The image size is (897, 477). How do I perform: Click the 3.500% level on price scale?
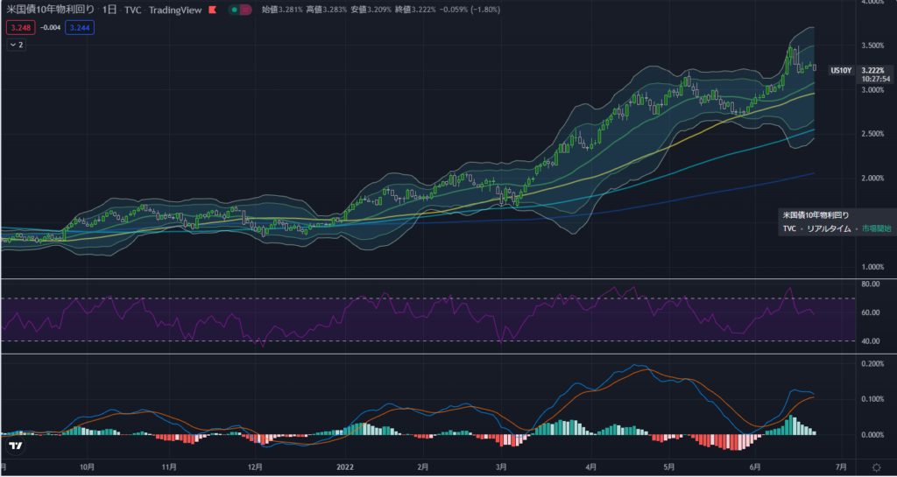point(872,45)
